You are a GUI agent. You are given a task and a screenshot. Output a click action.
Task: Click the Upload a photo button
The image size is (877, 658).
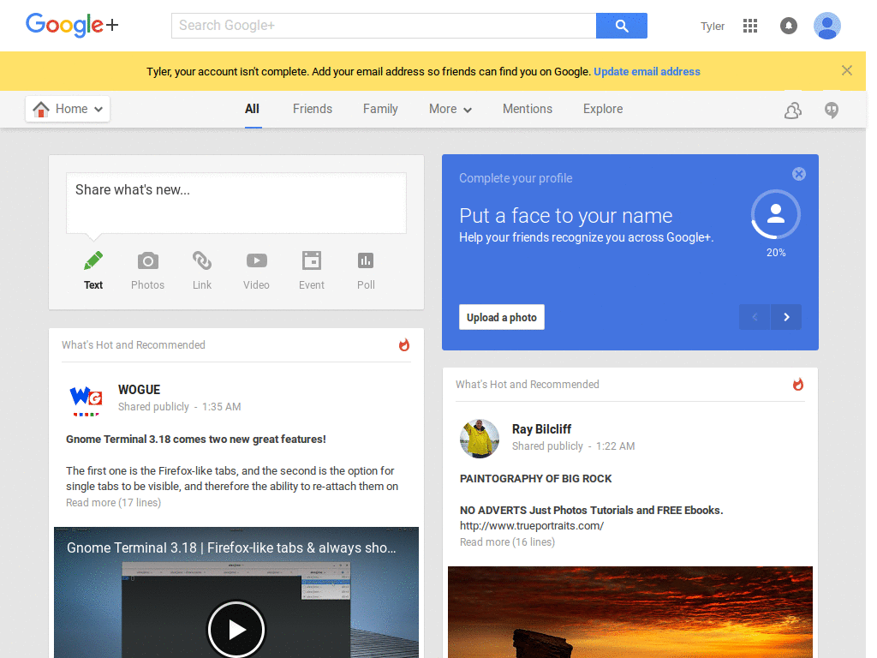(x=502, y=317)
